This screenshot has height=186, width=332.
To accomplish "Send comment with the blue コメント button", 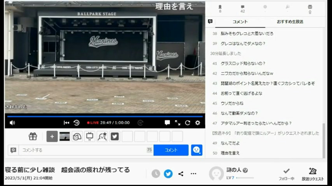I will (171, 150).
